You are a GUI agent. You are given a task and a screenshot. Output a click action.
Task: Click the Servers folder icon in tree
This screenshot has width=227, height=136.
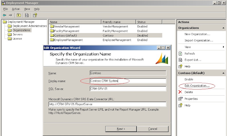[x=10, y=34]
